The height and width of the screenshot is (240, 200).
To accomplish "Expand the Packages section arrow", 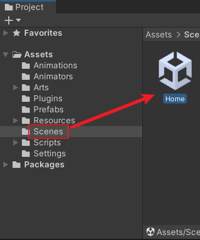I will (x=5, y=165).
